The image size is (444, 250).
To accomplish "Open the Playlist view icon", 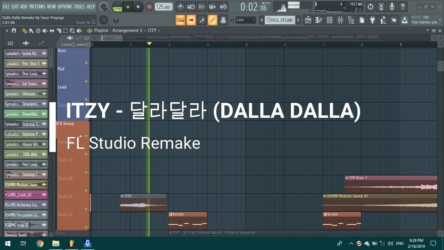I will click(x=308, y=20).
